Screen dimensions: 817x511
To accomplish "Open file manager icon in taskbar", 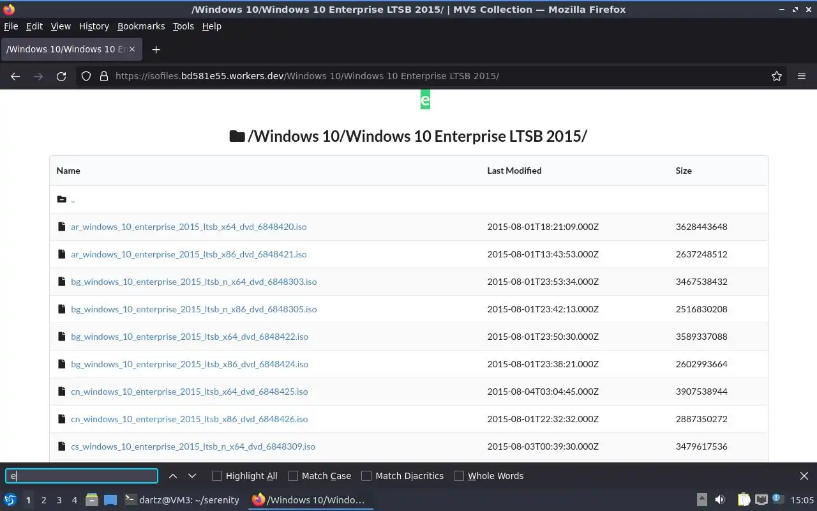I will (92, 500).
